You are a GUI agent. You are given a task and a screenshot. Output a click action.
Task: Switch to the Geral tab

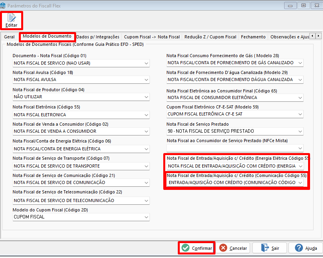(9, 37)
